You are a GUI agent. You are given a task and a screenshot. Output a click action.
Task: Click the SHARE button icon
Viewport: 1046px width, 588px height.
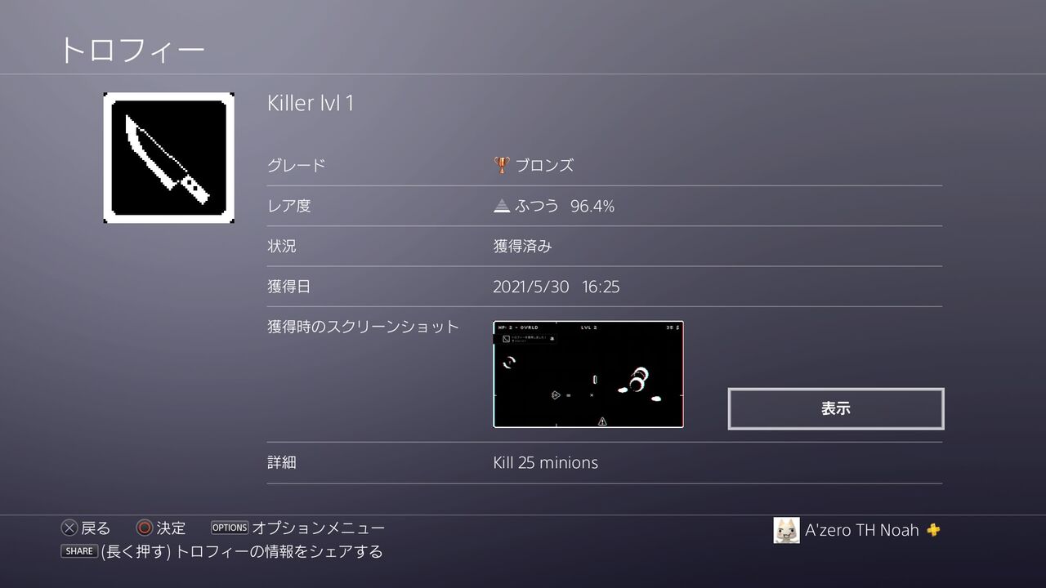click(x=79, y=551)
